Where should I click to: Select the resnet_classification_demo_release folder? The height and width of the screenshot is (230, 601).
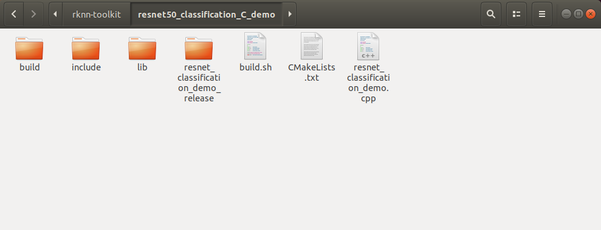199,48
